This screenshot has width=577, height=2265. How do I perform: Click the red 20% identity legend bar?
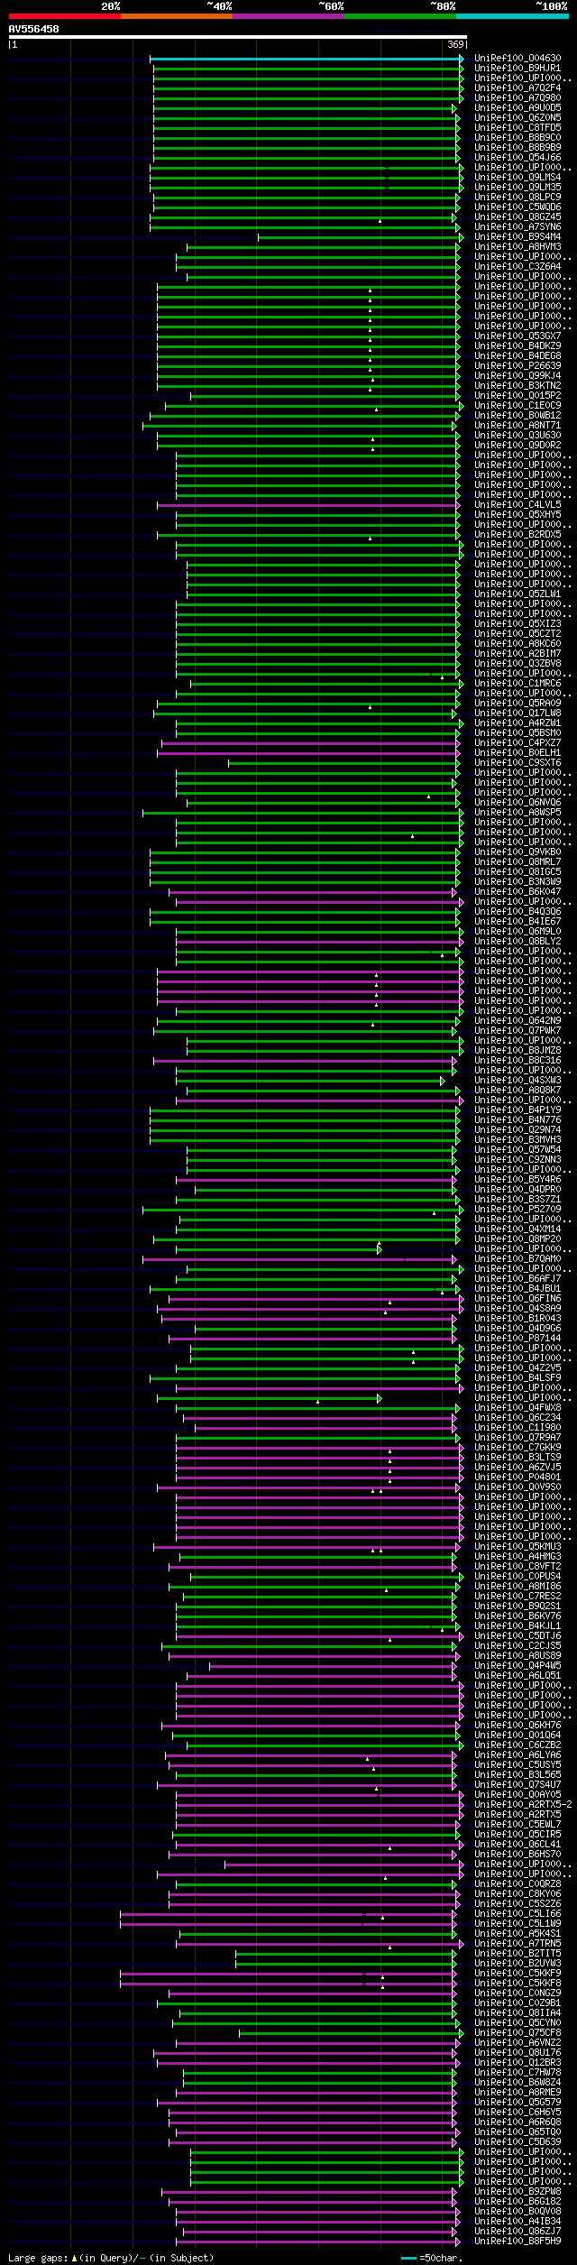click(64, 16)
